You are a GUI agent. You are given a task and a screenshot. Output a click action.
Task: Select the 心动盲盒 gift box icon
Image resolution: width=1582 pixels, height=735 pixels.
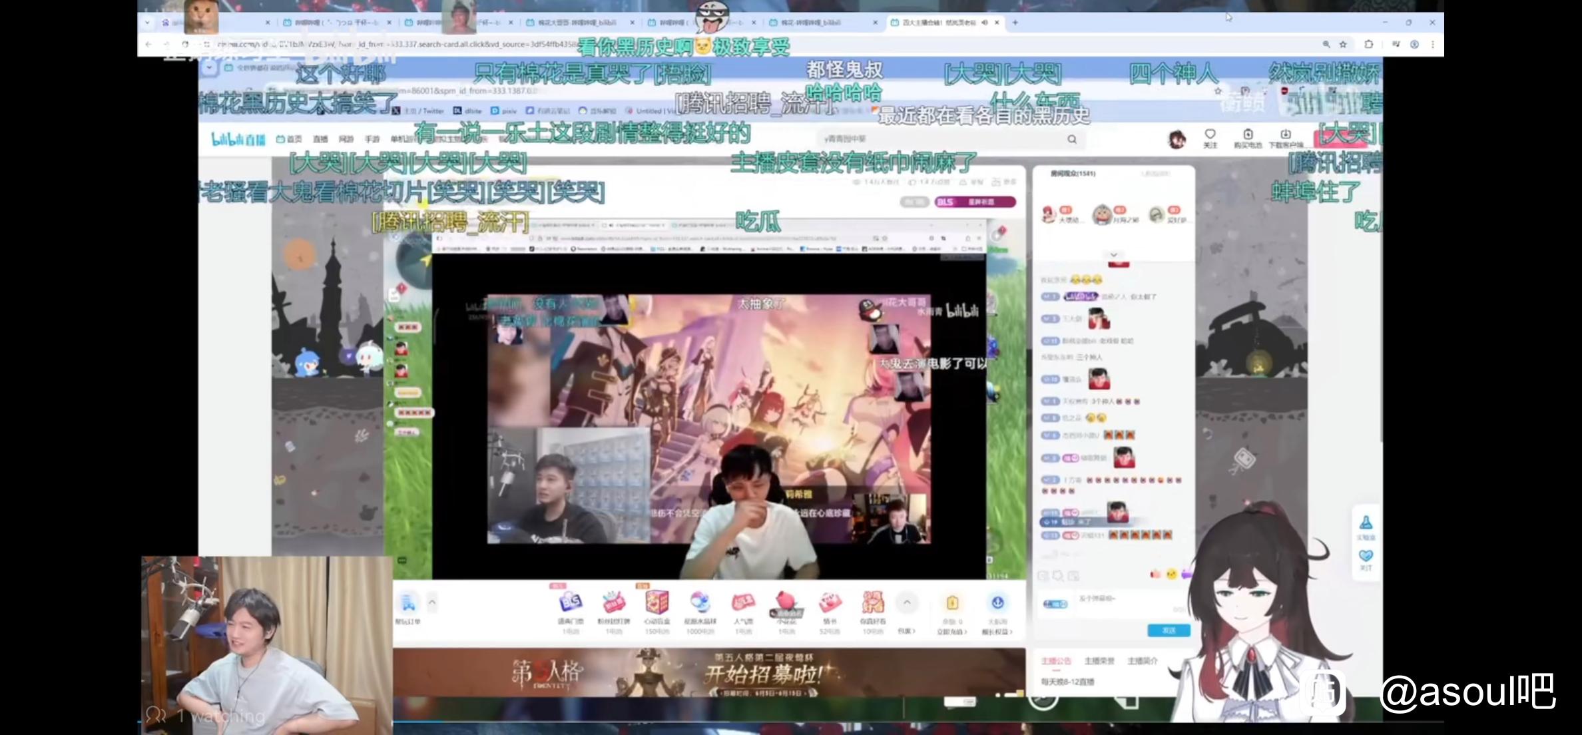click(x=657, y=603)
